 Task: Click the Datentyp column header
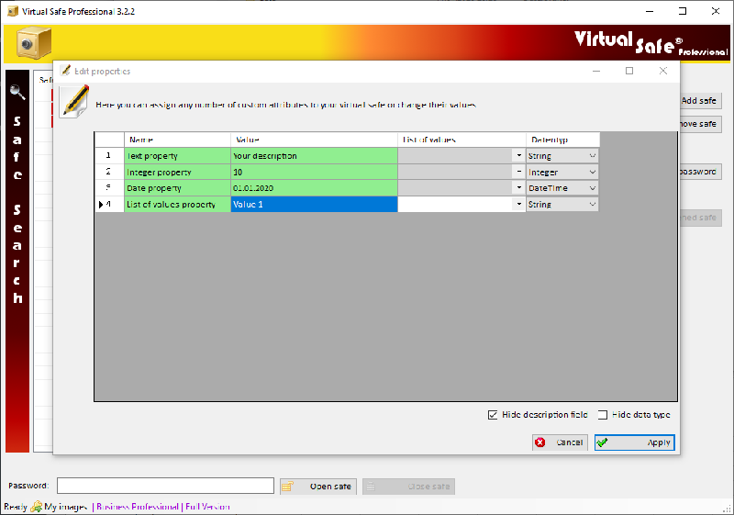tap(562, 140)
